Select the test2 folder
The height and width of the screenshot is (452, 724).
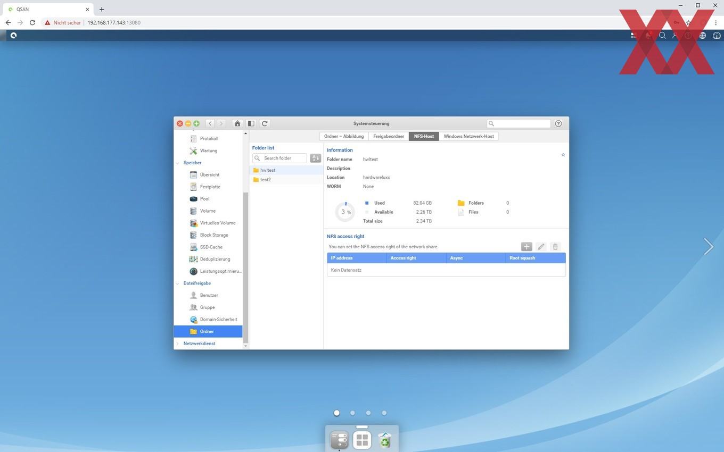(x=286, y=180)
